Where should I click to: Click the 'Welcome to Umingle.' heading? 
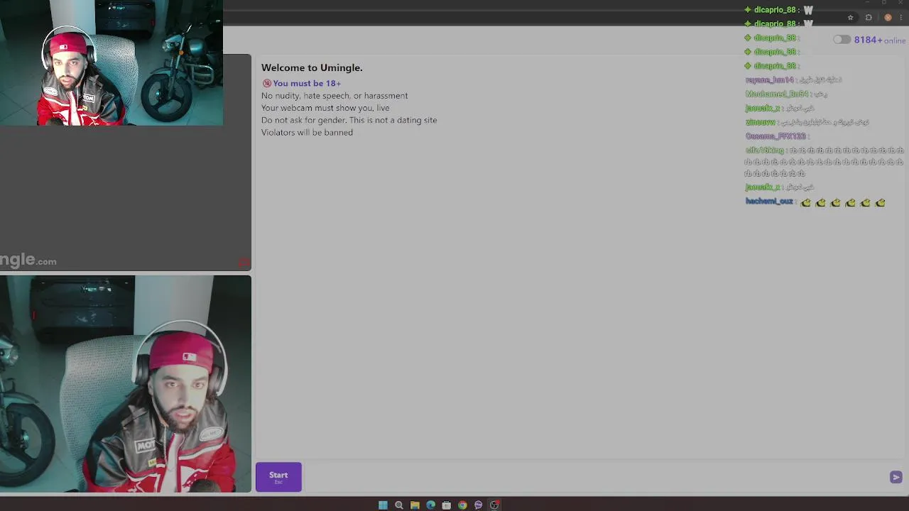click(312, 68)
